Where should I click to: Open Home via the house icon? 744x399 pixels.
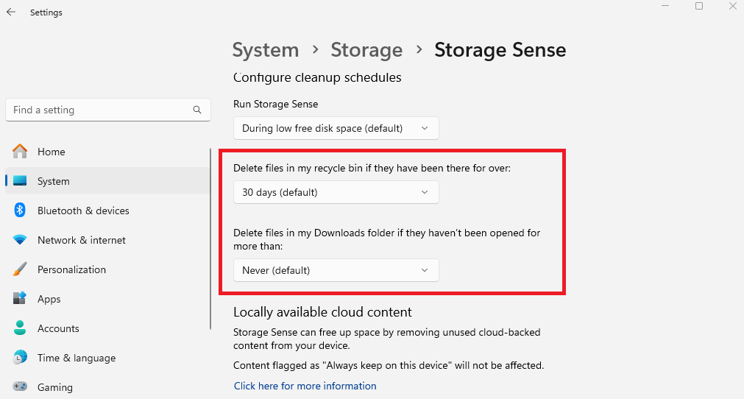20,152
